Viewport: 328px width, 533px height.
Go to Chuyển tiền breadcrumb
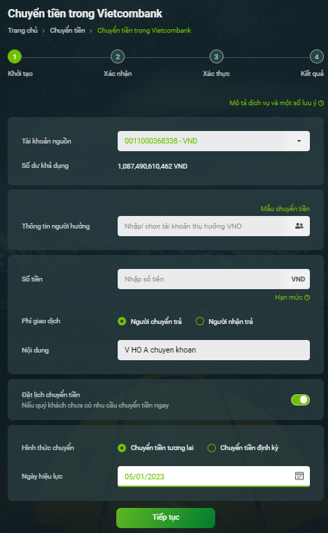68,31
